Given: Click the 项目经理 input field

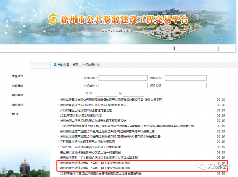Looking at the screenshot, I should point(186,85).
